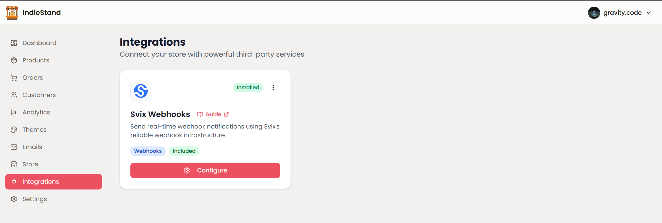Click the Svix logo icon
The image size is (662, 223).
tap(141, 91)
